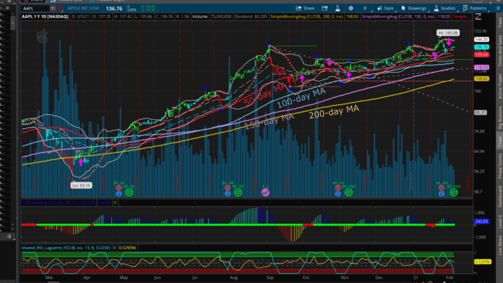
Task: Click SimpleMovingAvg (CLOSE, 150, 0, no) label
Action: click(398, 17)
